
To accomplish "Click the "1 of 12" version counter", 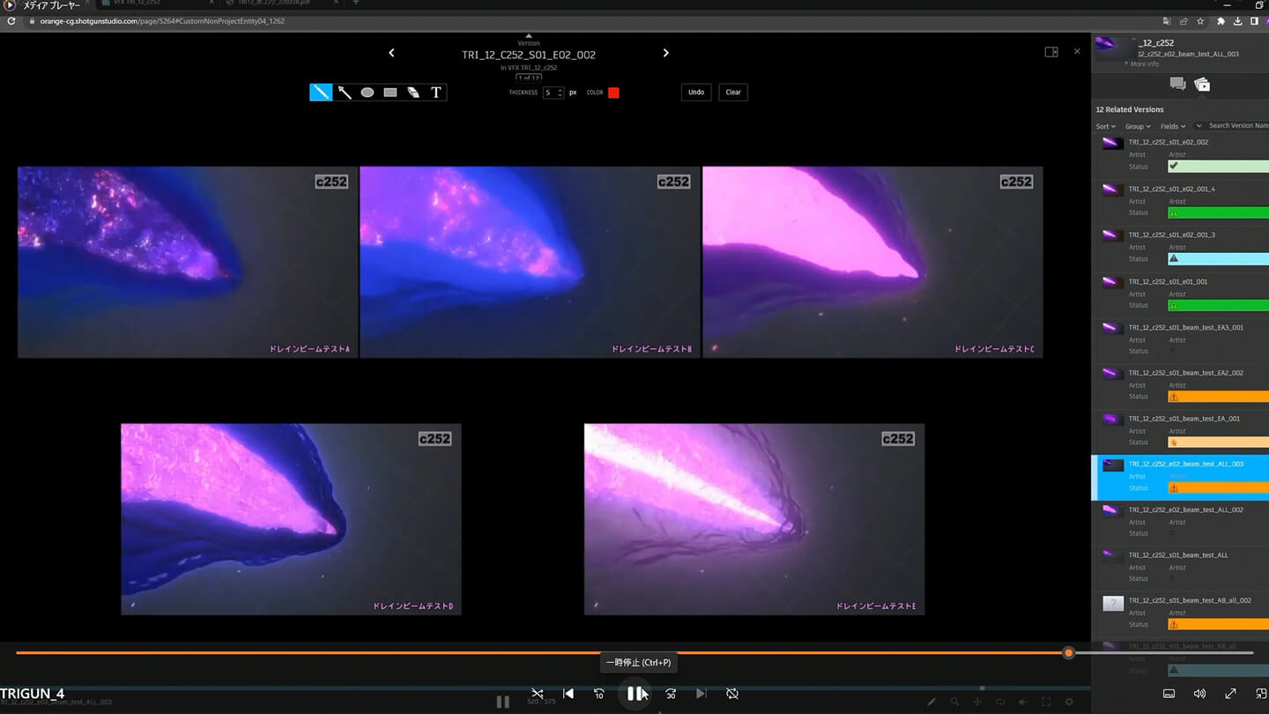I will 529,78.
